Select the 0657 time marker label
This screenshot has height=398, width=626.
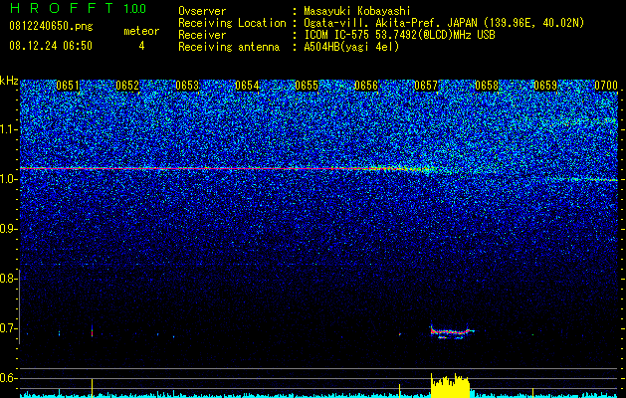426,86
